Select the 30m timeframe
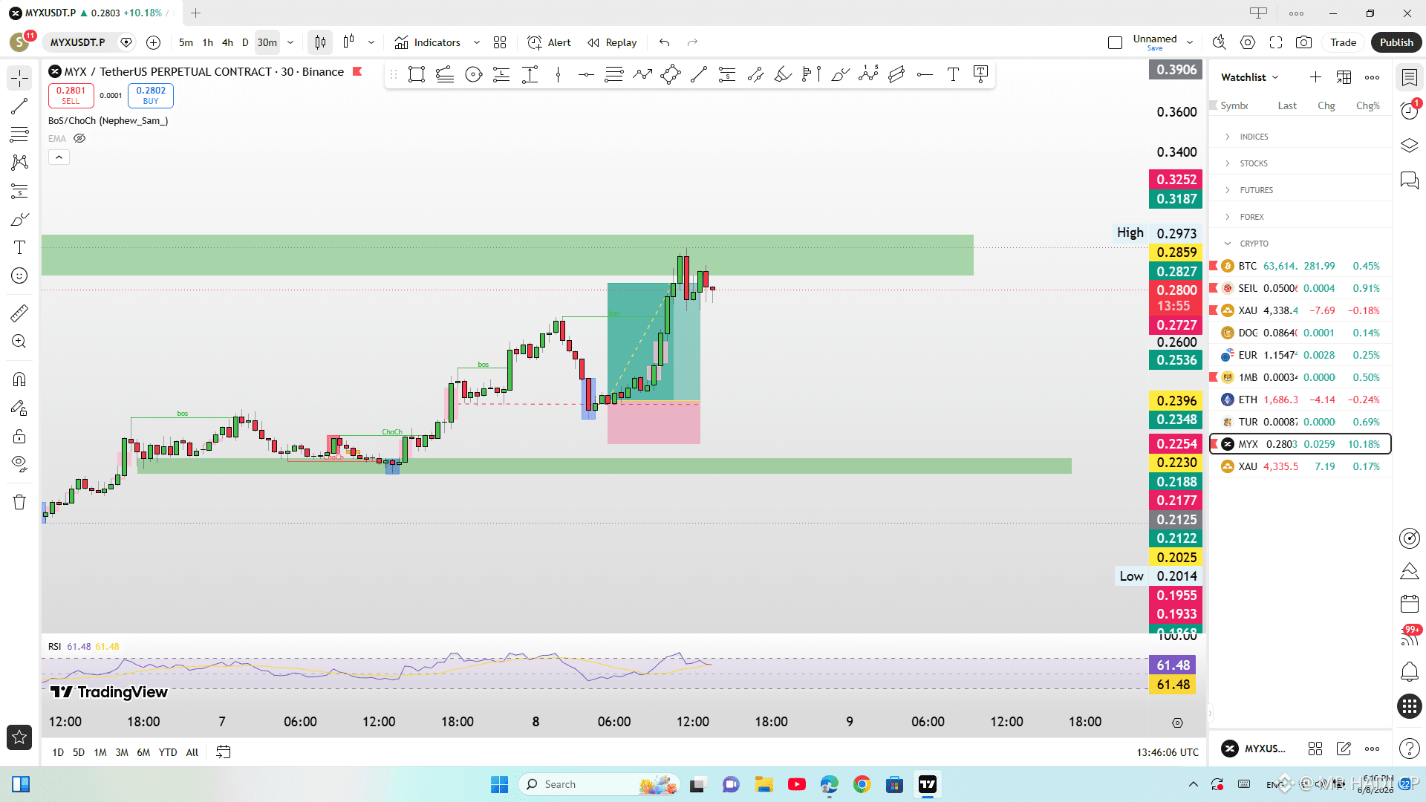Viewport: 1426px width, 802px height. [x=267, y=42]
